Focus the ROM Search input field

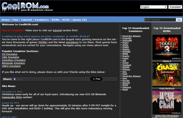(x=160, y=20)
